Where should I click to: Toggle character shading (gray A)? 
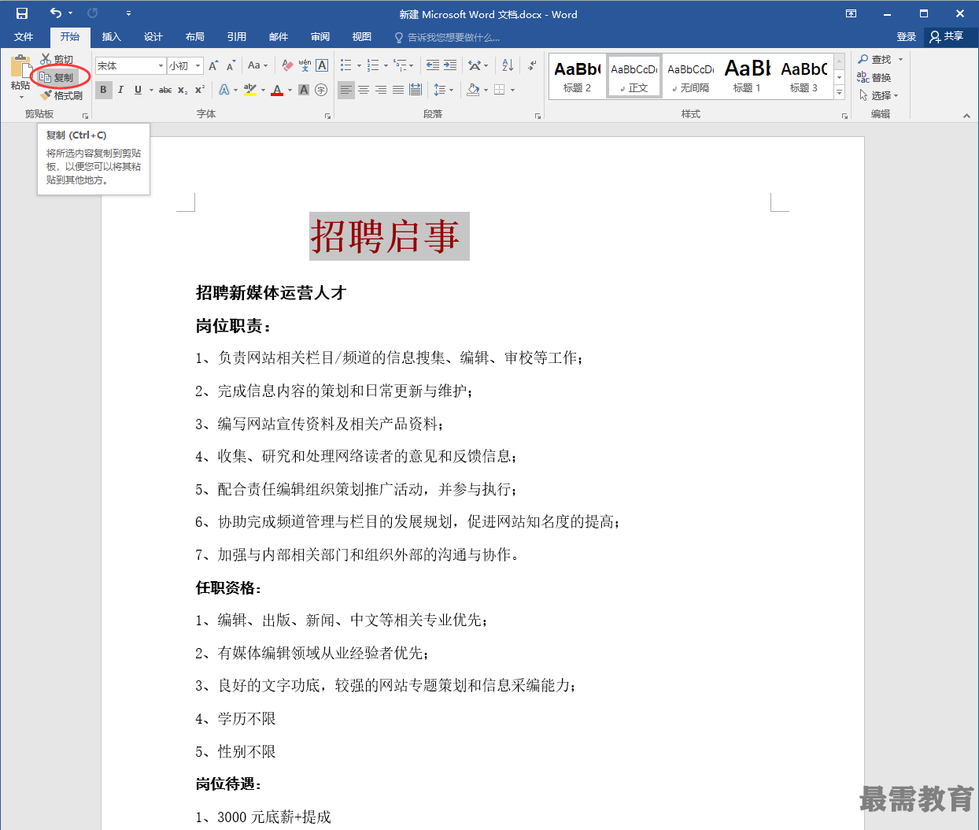tap(304, 90)
